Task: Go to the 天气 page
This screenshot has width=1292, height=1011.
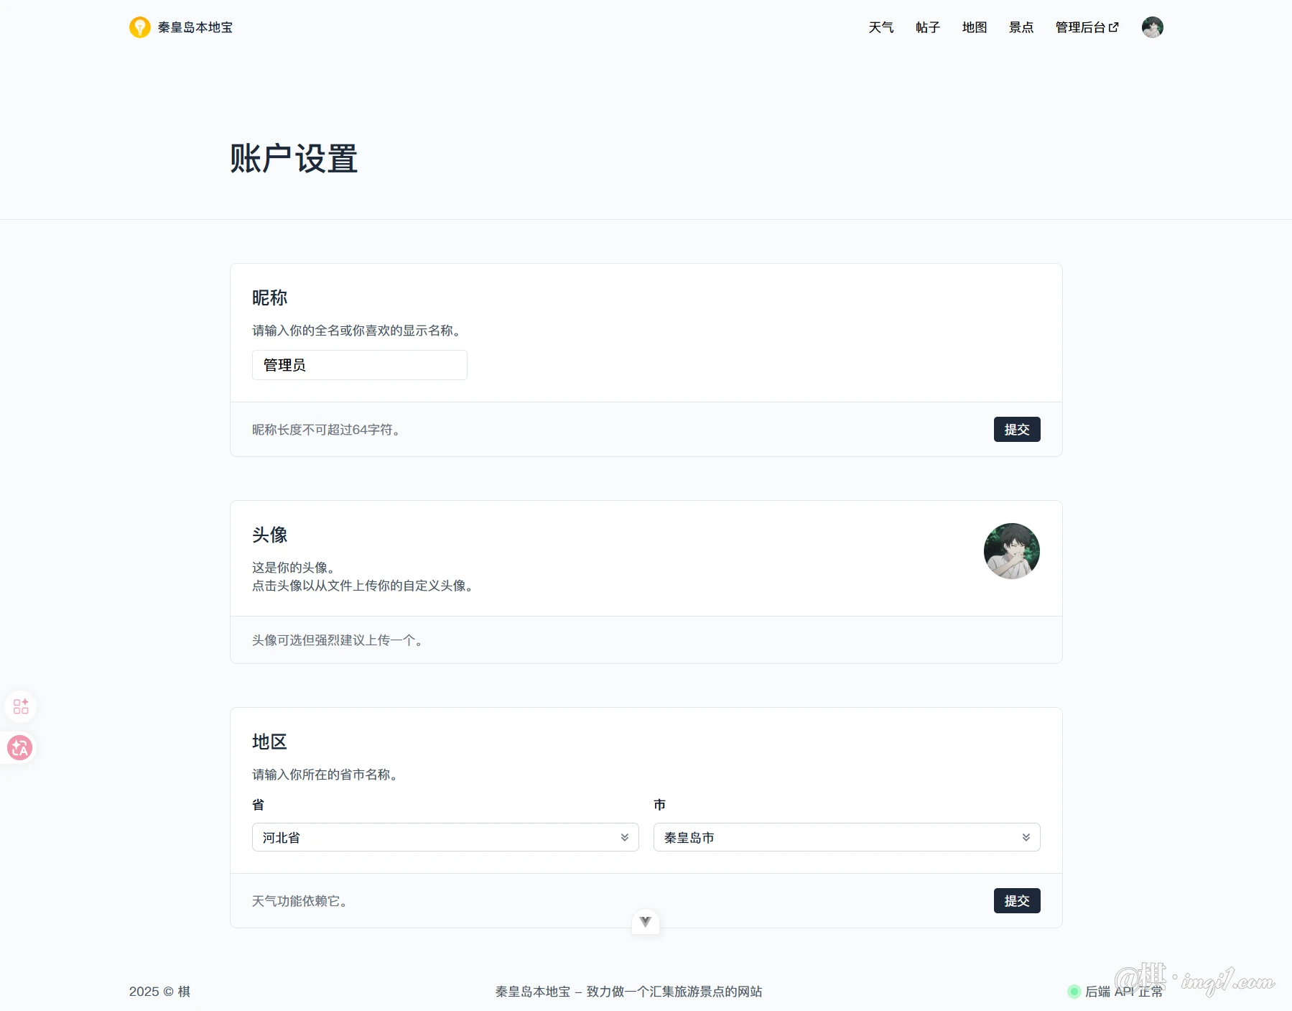Action: [880, 27]
